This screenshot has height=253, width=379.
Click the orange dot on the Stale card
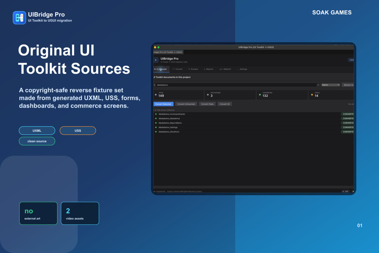pos(312,94)
